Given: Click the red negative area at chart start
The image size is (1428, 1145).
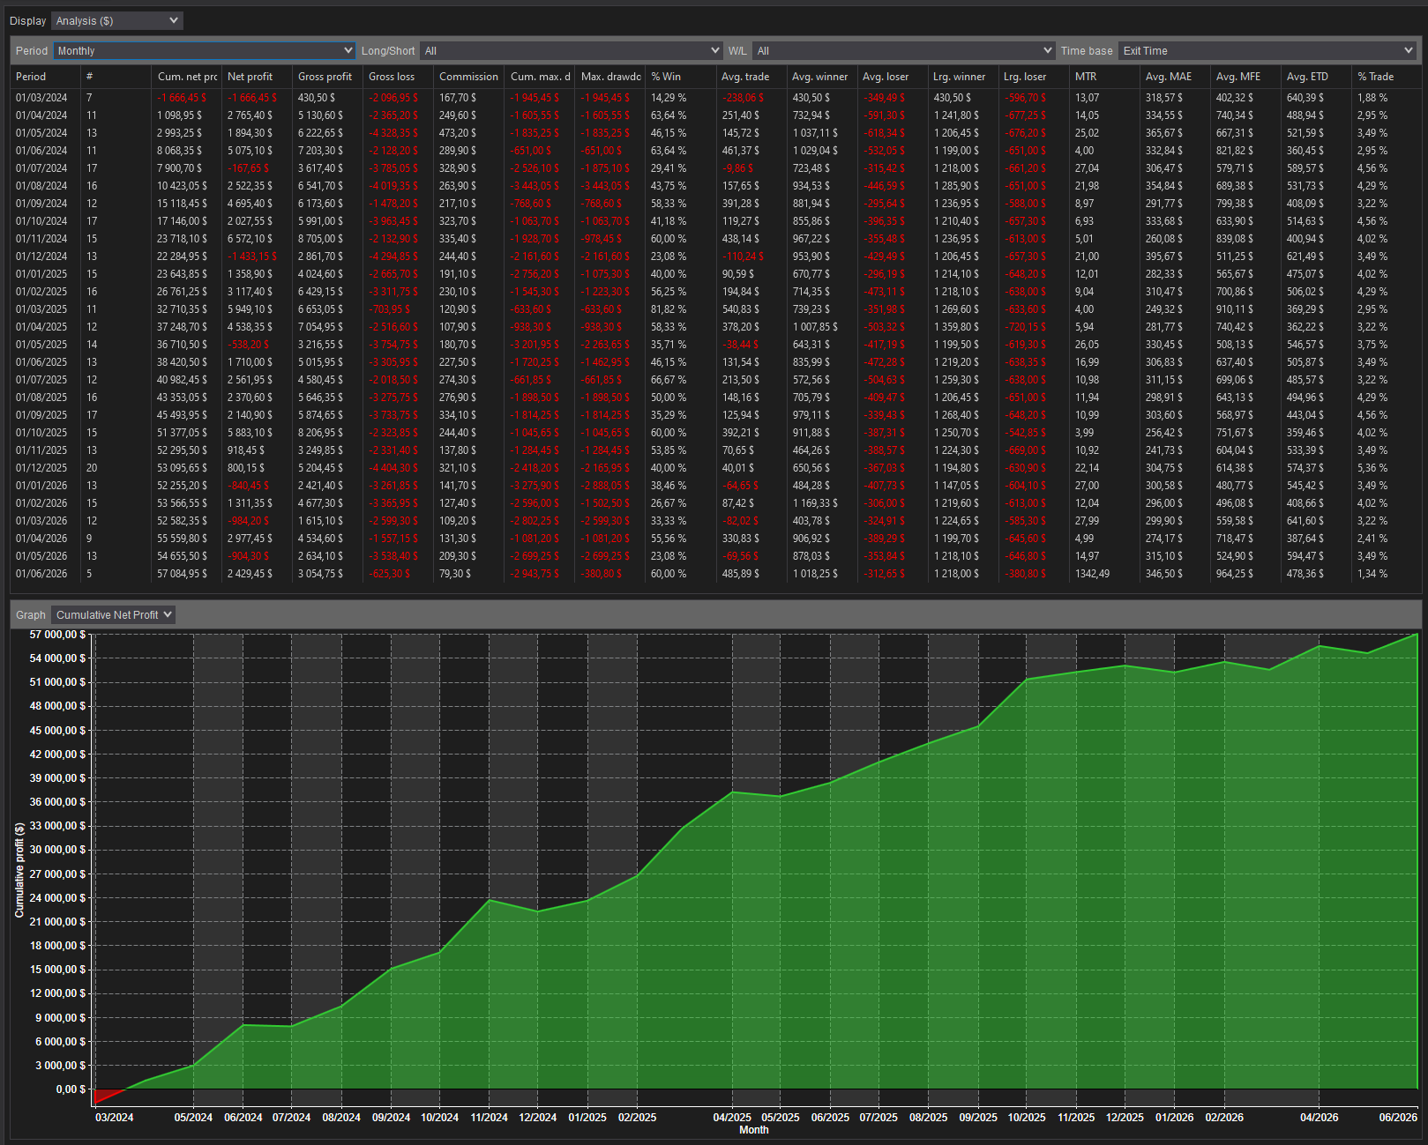Looking at the screenshot, I should [106, 1095].
